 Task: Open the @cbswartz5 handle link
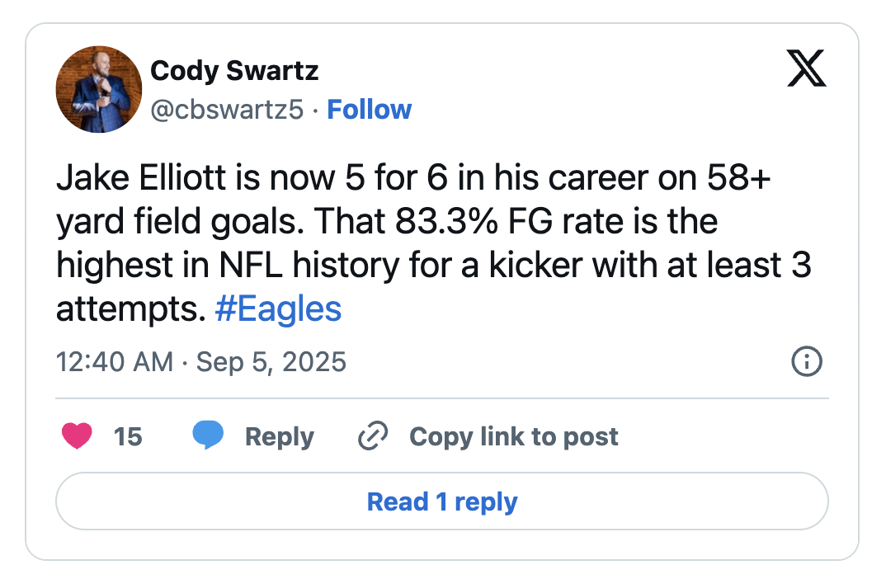tap(227, 110)
